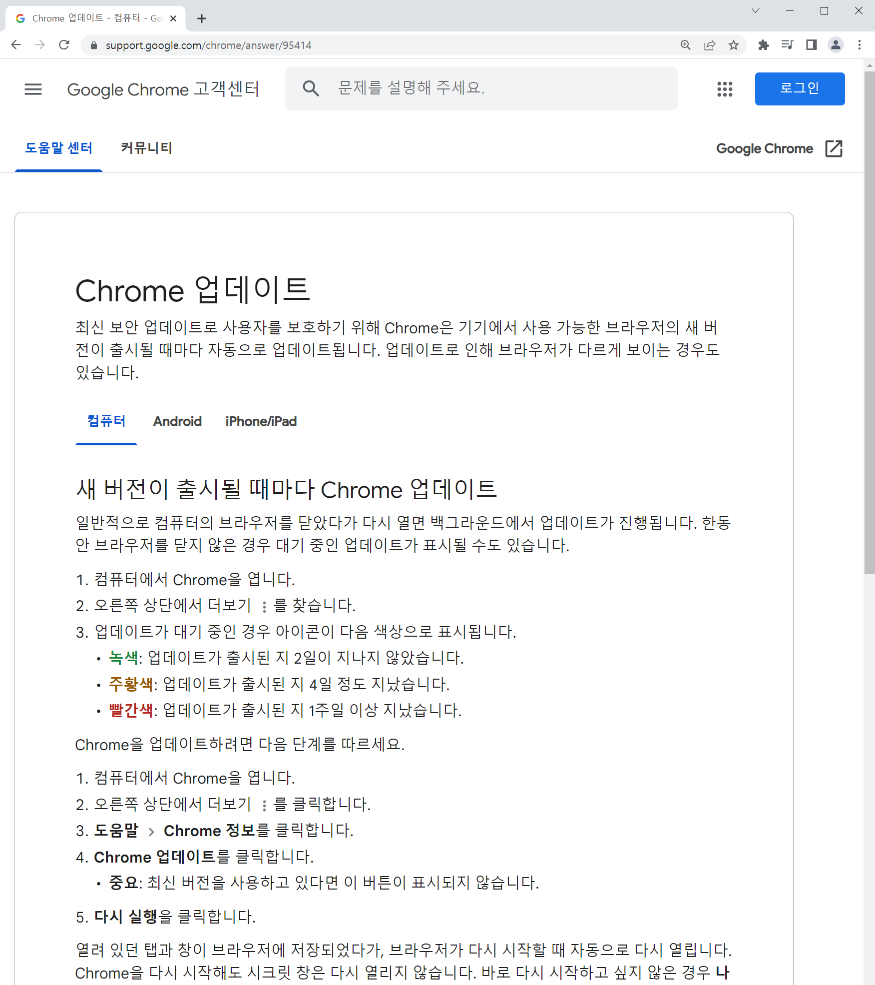Open tab search chevron in title bar

click(756, 10)
